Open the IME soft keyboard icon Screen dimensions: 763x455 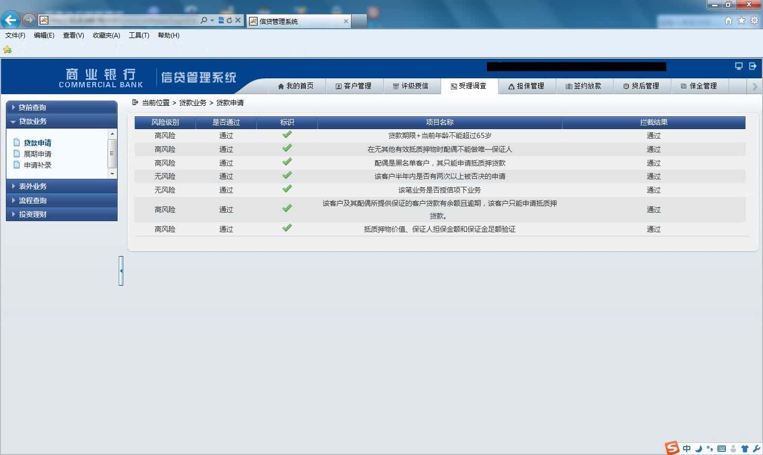click(722, 449)
